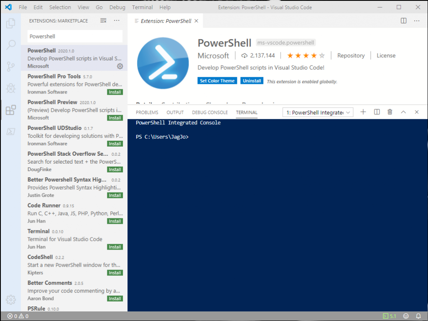Install PowerShell Preview extension
The height and width of the screenshot is (321, 428).
115,118
